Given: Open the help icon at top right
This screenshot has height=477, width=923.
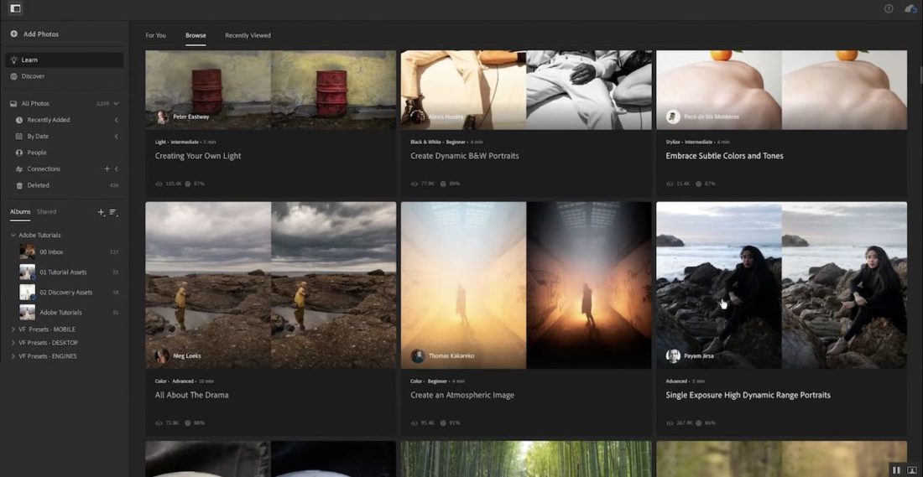Looking at the screenshot, I should coord(889,8).
